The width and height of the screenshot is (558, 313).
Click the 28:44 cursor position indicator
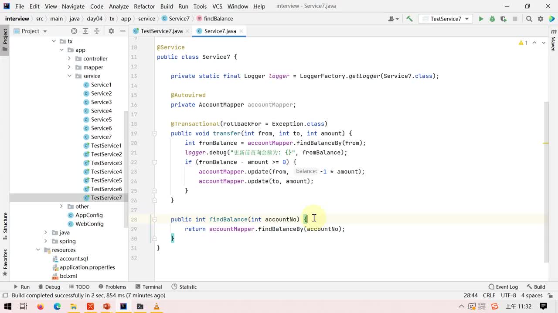pos(471,295)
